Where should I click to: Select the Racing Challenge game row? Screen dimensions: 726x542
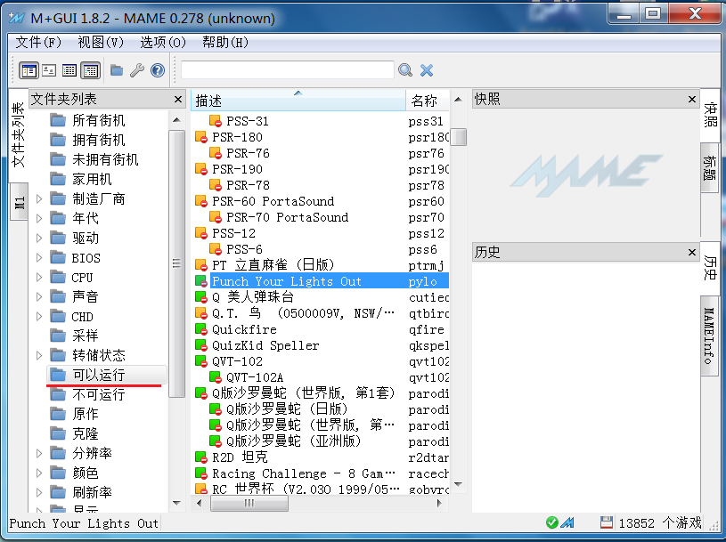tap(322, 473)
